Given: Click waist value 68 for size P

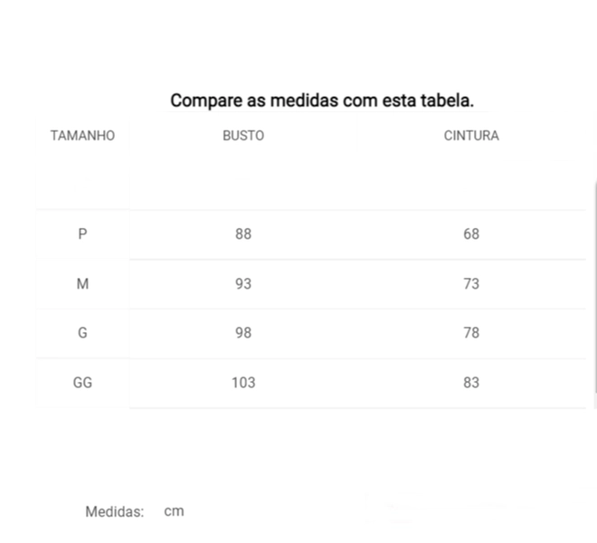Looking at the screenshot, I should pos(471,234).
